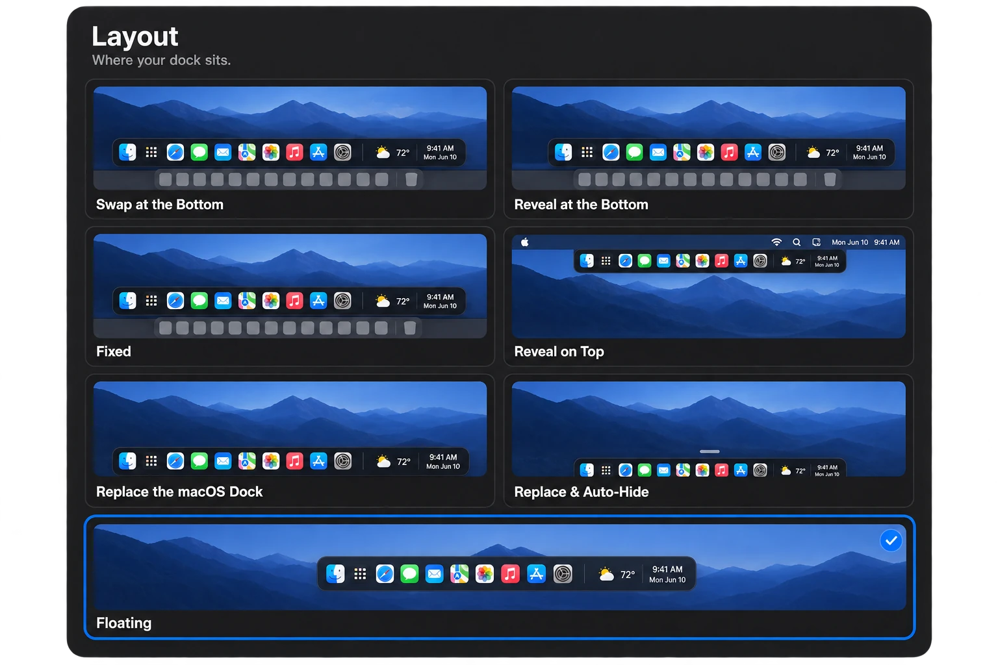
Task: Click the blue checkmark on Floating card
Action: coord(891,540)
